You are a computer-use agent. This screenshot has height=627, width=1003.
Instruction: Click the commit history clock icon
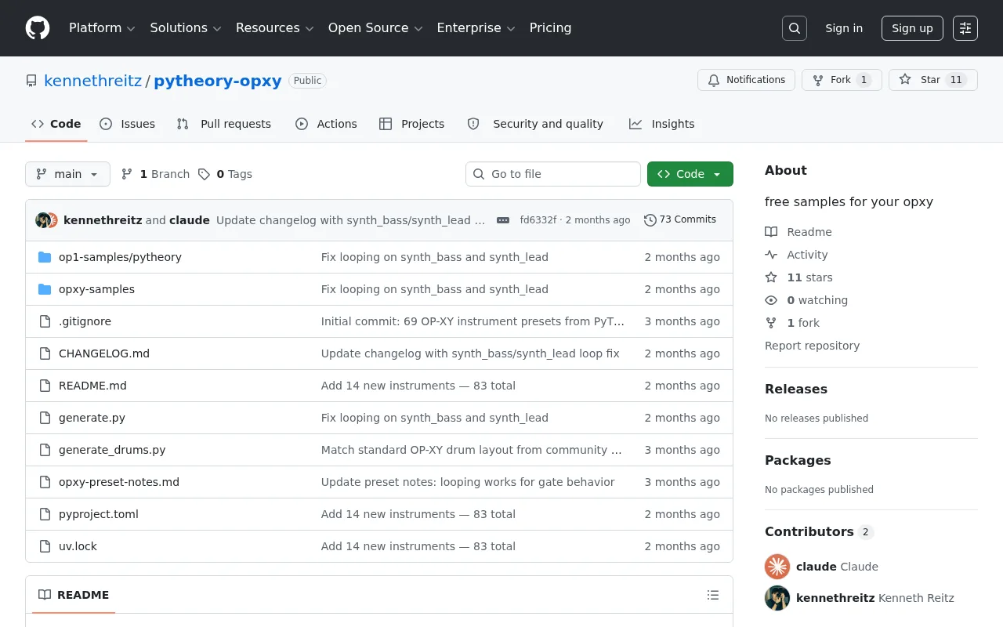coord(650,220)
